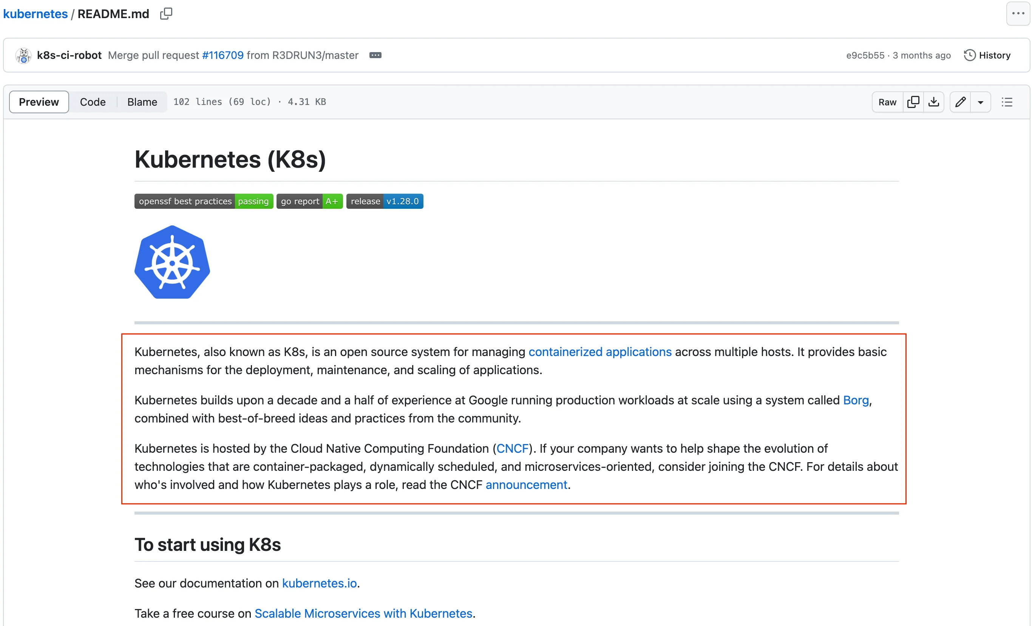Open pull request #116709 link
1032x626 pixels.
(222, 55)
